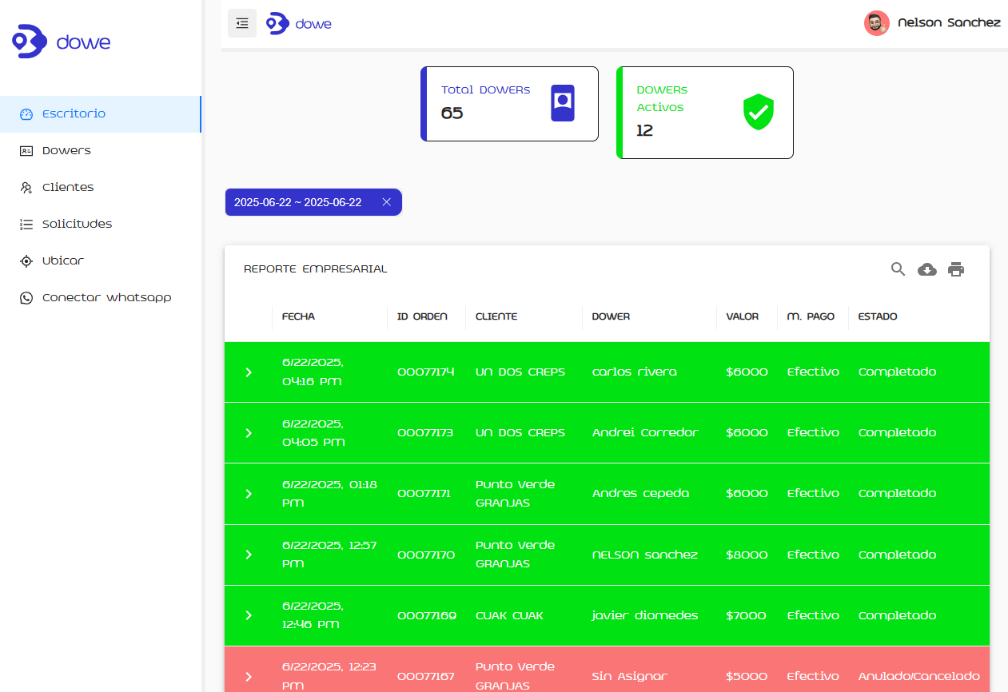This screenshot has width=1008, height=692.
Task: Click the Total DOWERS badge icon
Action: tap(563, 102)
